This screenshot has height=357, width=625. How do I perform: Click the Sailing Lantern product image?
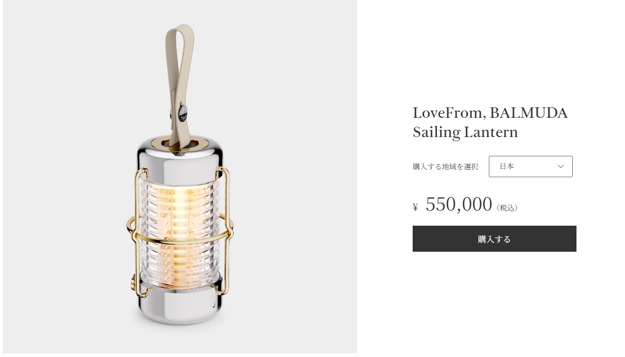(x=180, y=176)
